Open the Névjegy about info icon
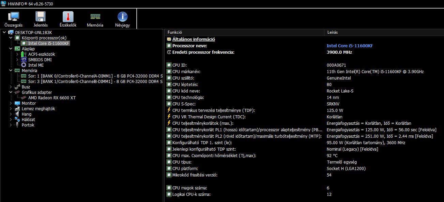Screen dimensions: 444x202 [122, 16]
